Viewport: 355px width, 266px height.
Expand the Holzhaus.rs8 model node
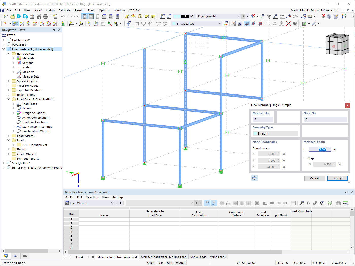pos(3,40)
